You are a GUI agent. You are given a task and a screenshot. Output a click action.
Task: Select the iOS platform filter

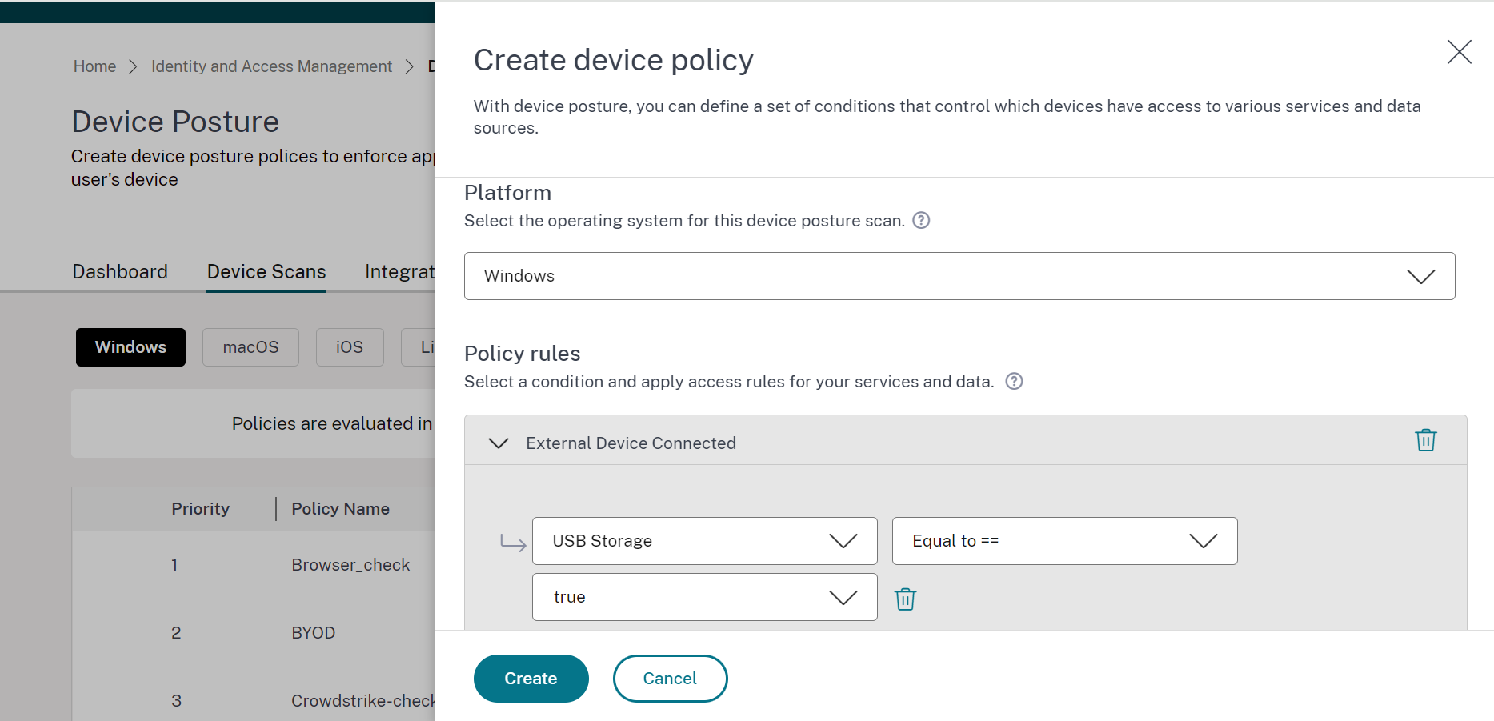(x=350, y=347)
